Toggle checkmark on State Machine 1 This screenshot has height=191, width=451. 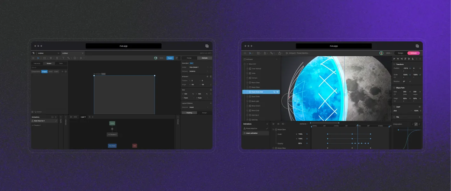[56, 121]
